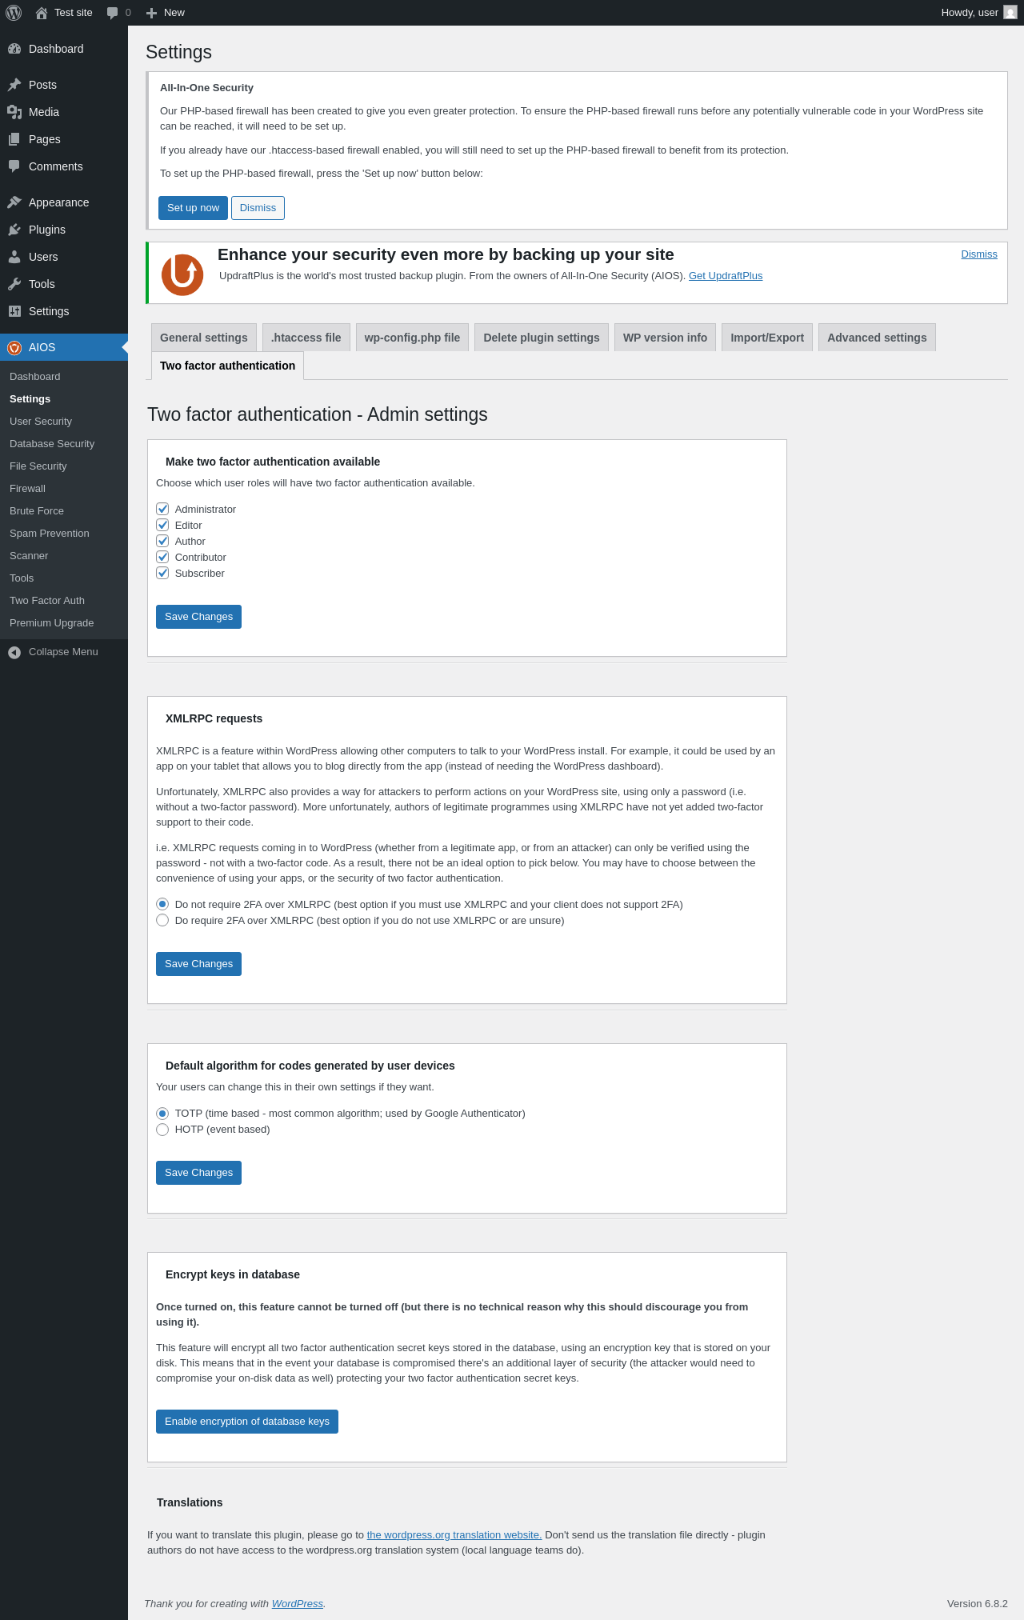Open Two Factor Auth submenu item
Viewport: 1024px width, 1620px height.
(64, 601)
